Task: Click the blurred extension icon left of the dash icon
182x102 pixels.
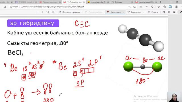Action: click(141, 7)
